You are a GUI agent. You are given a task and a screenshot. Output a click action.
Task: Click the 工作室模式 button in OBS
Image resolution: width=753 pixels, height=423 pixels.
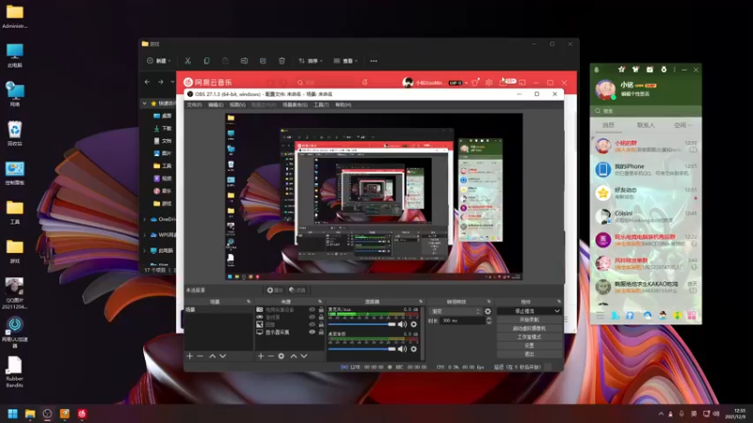529,337
